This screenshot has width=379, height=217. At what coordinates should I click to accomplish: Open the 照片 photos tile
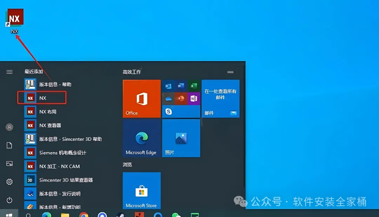(181, 138)
